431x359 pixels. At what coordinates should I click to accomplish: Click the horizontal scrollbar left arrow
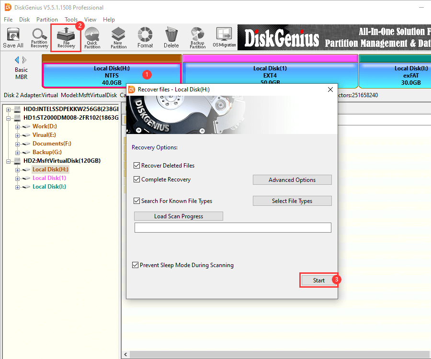(x=125, y=354)
